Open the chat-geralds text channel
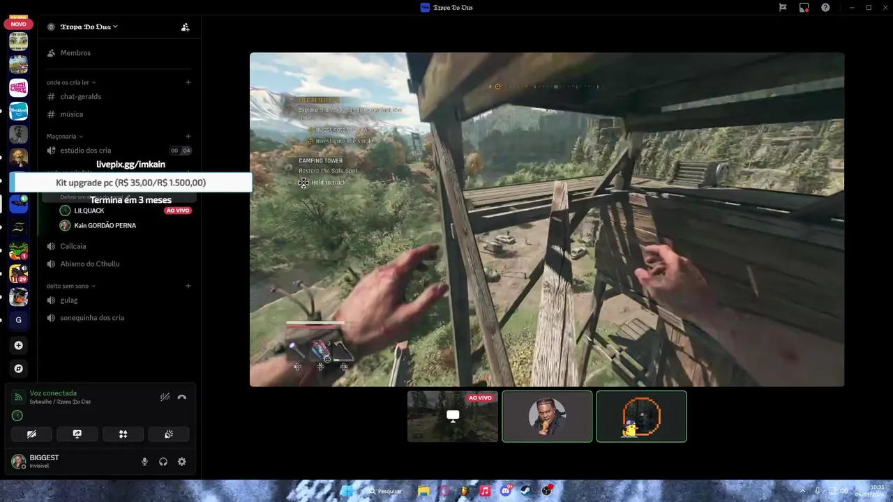The width and height of the screenshot is (893, 502). point(119,96)
